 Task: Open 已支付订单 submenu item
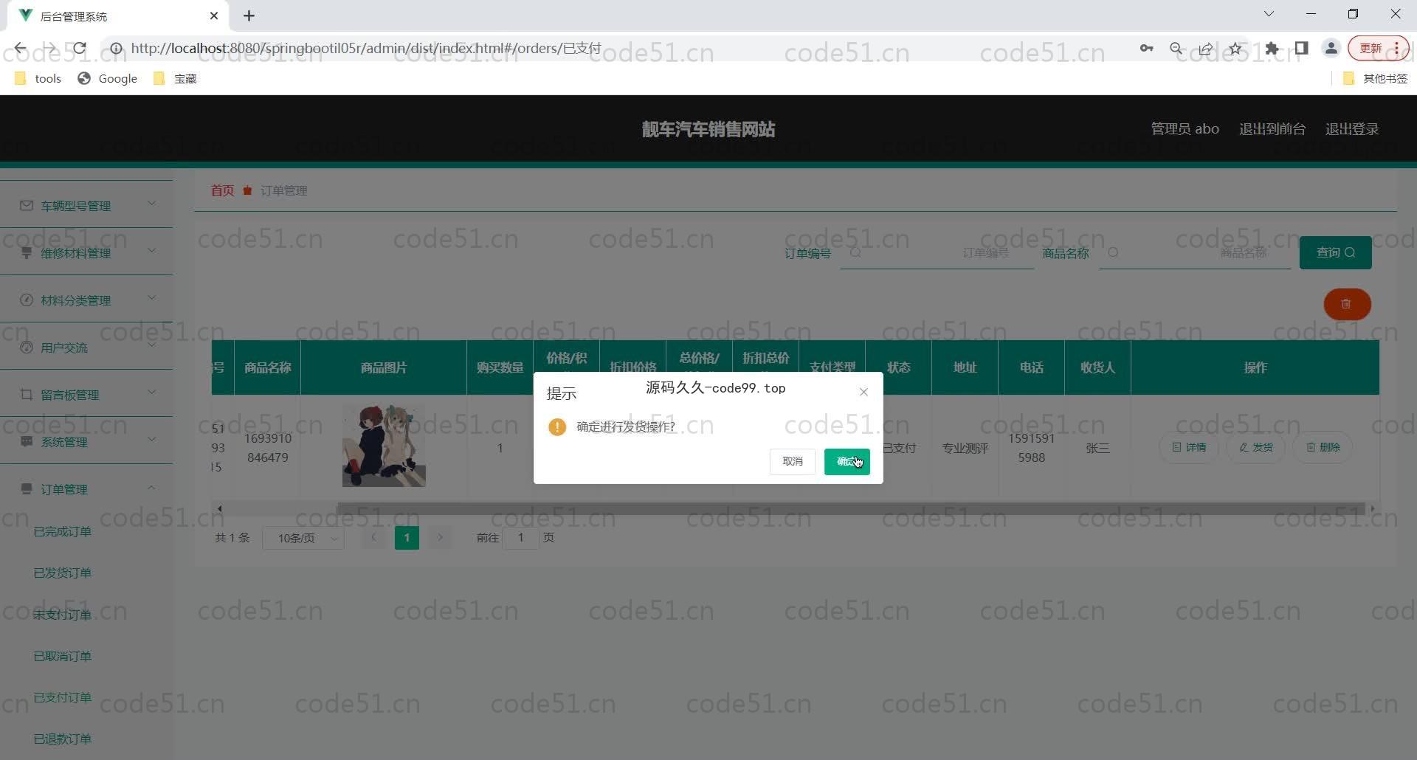click(63, 697)
